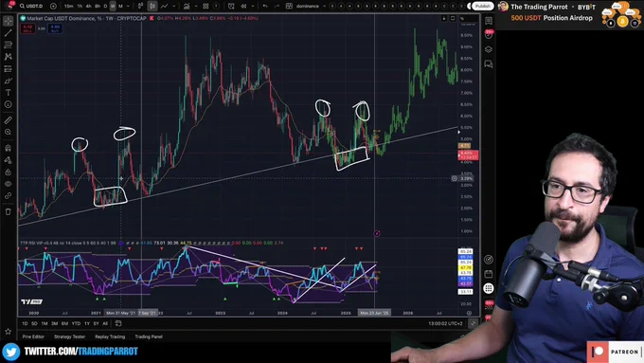The width and height of the screenshot is (644, 363).
Task: Open the emoji icons tool
Action: [x=9, y=105]
